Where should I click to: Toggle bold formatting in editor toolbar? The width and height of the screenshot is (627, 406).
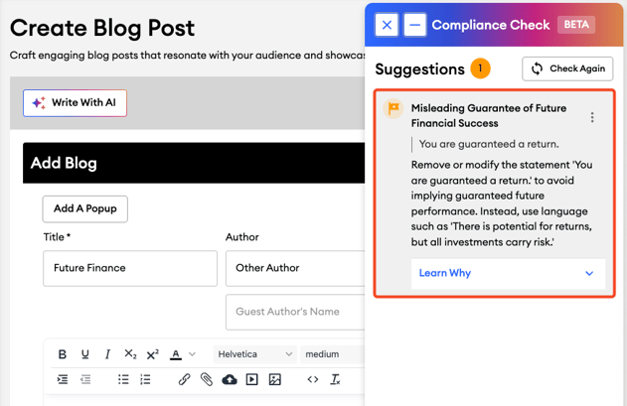coord(63,354)
